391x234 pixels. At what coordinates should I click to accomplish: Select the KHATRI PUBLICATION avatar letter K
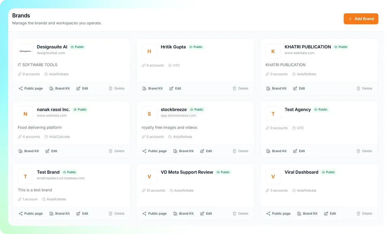tap(273, 51)
